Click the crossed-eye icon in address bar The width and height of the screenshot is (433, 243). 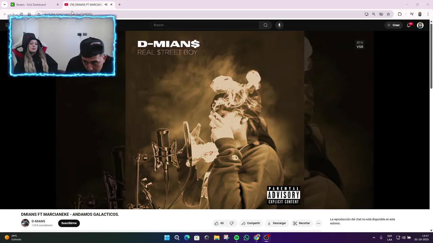[381, 14]
